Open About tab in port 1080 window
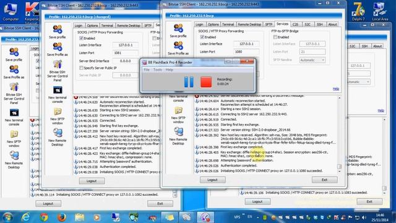The image size is (396, 223). 332,24
